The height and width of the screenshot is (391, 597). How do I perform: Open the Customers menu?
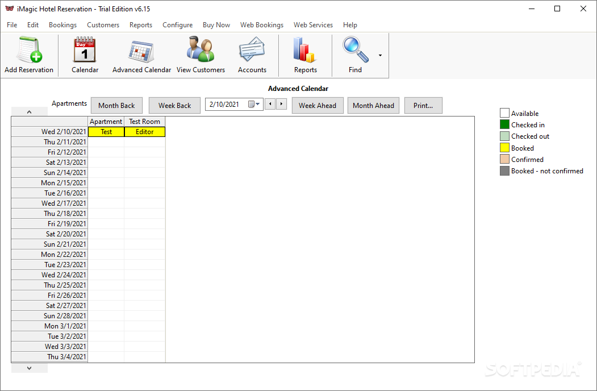tap(103, 25)
